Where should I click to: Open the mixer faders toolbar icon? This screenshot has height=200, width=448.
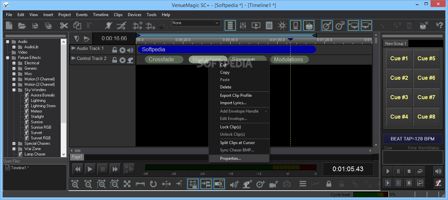click(x=243, y=25)
